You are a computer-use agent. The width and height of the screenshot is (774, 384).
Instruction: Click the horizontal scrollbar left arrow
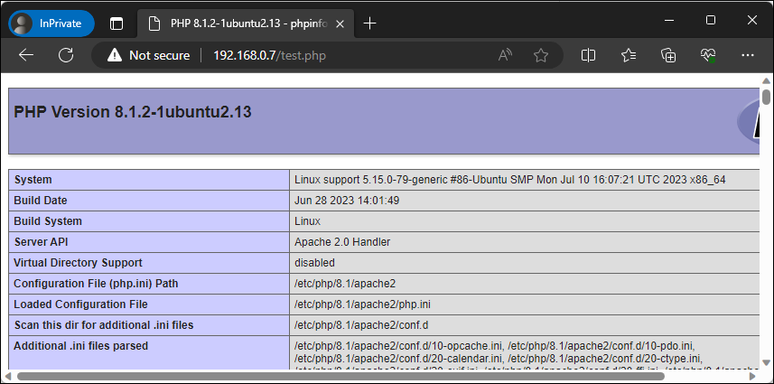pyautogui.click(x=9, y=376)
